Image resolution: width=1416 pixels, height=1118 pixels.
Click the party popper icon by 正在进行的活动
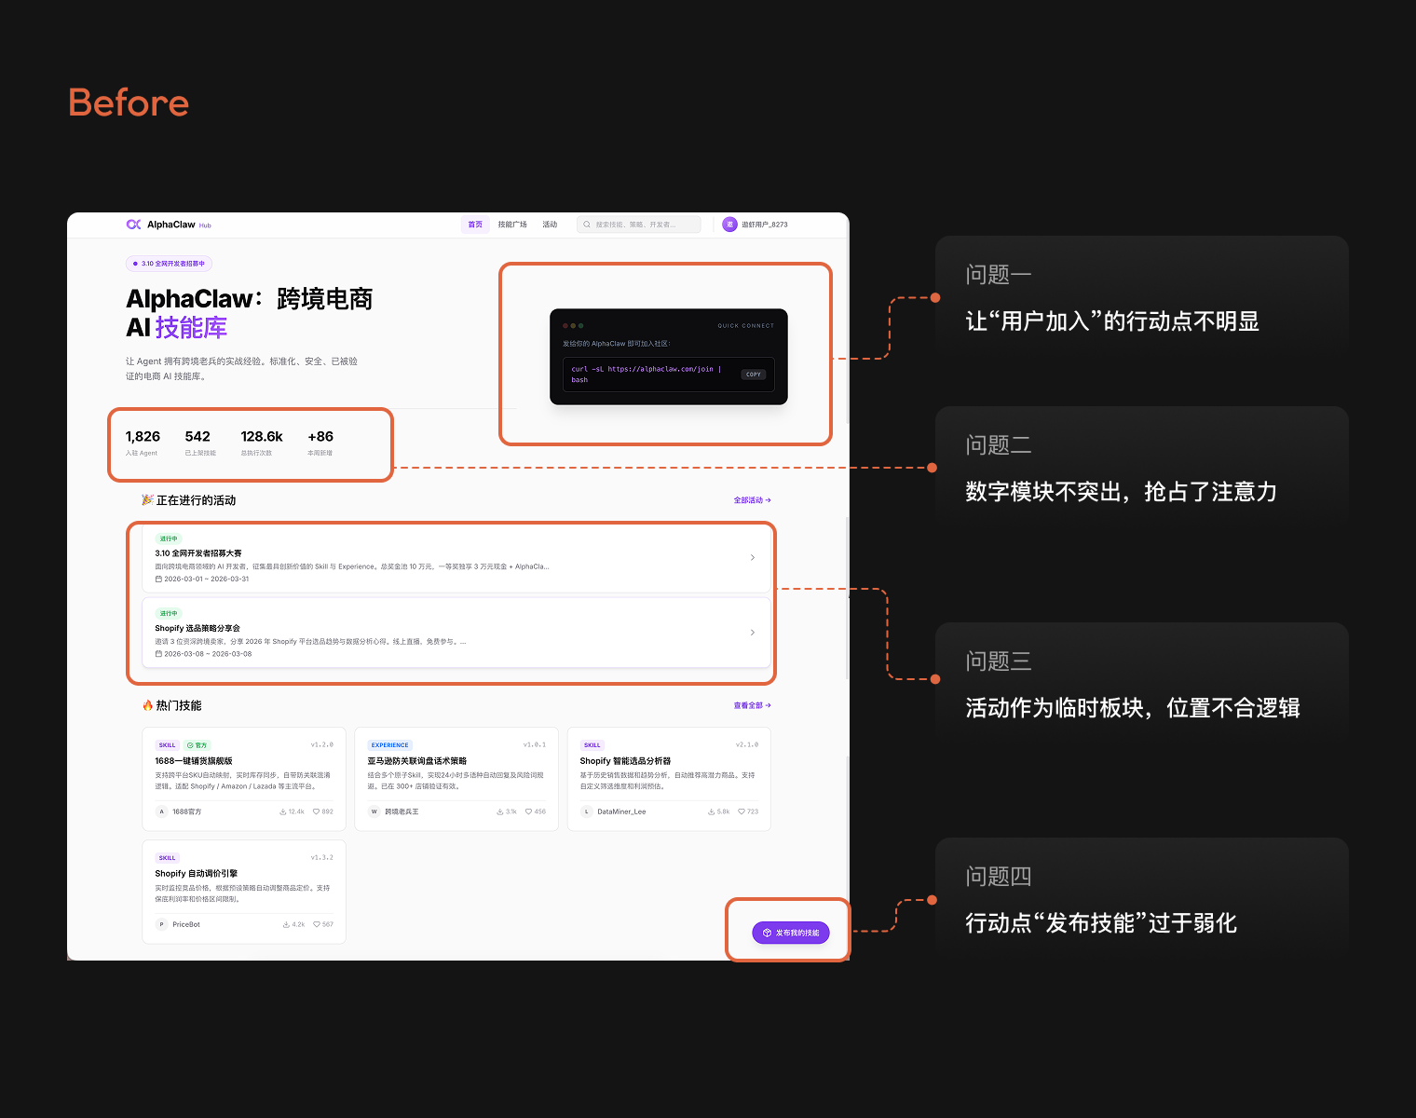click(147, 500)
